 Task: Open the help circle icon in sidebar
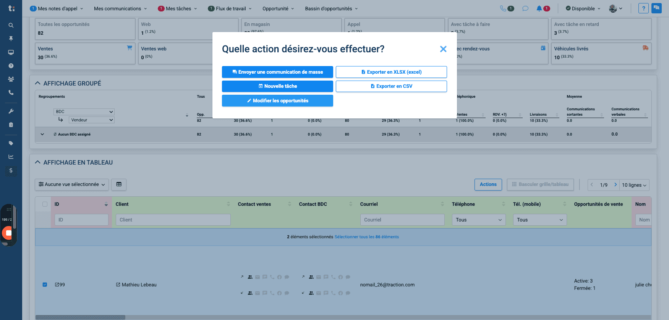point(11,66)
